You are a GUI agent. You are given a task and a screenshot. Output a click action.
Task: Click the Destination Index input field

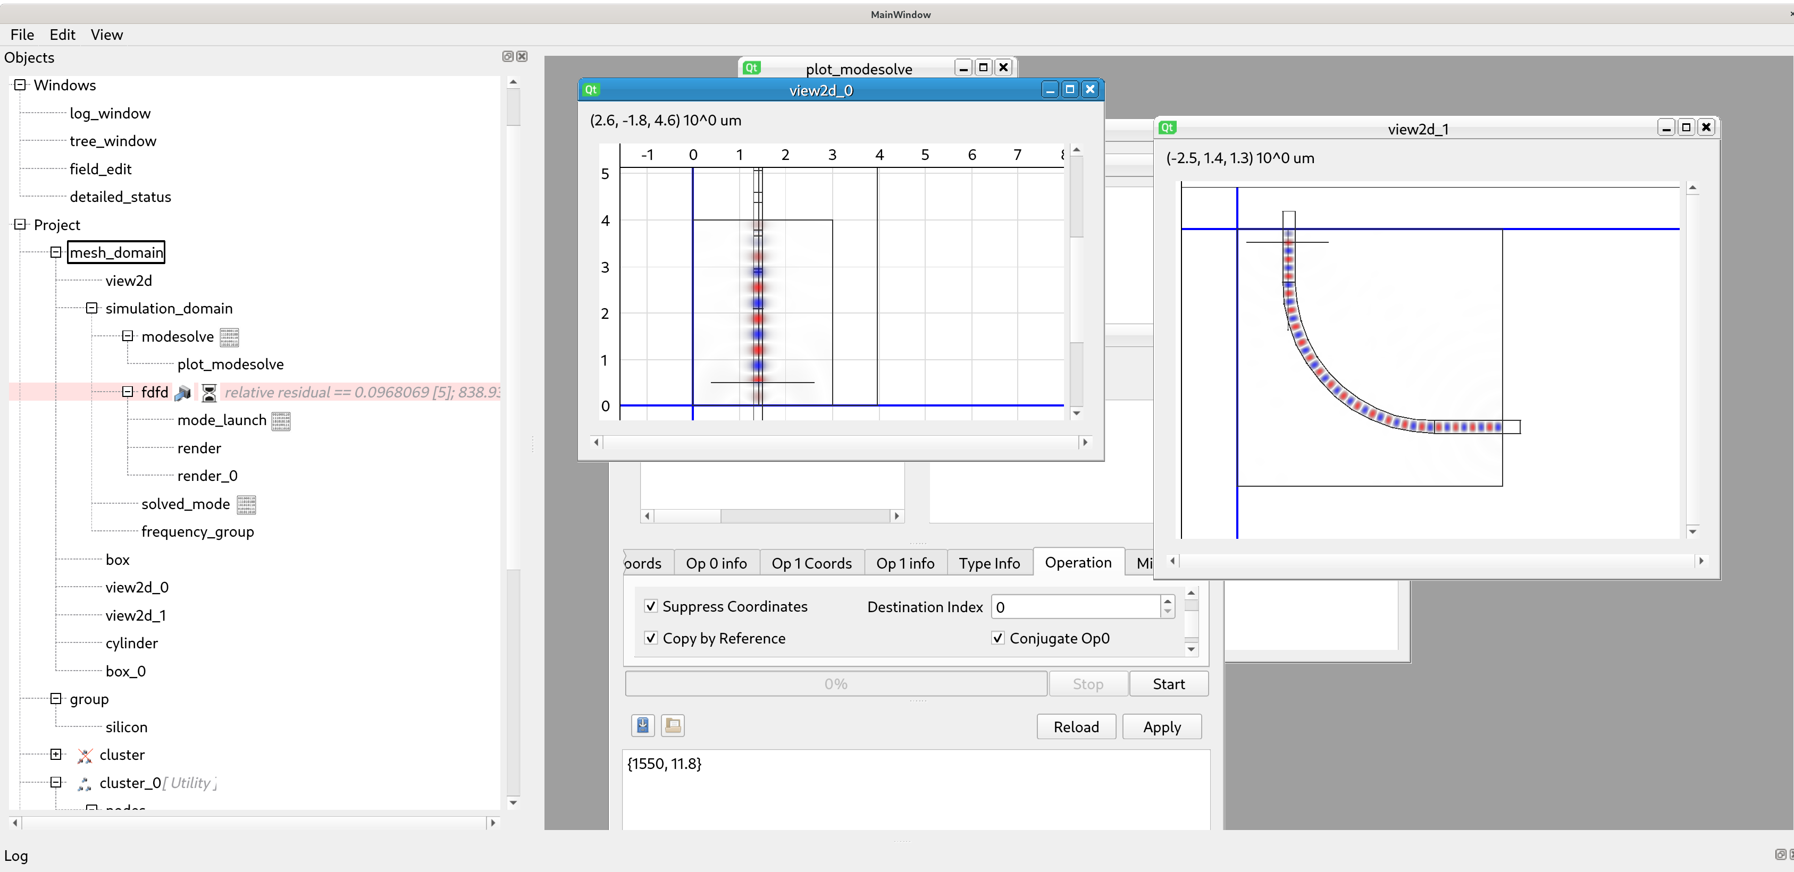[1075, 607]
